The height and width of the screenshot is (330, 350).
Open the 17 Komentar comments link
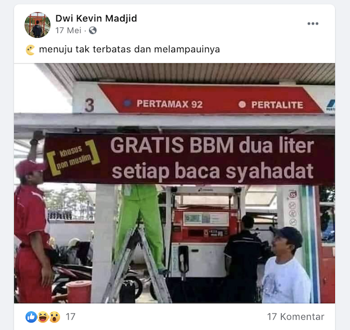pyautogui.click(x=295, y=317)
